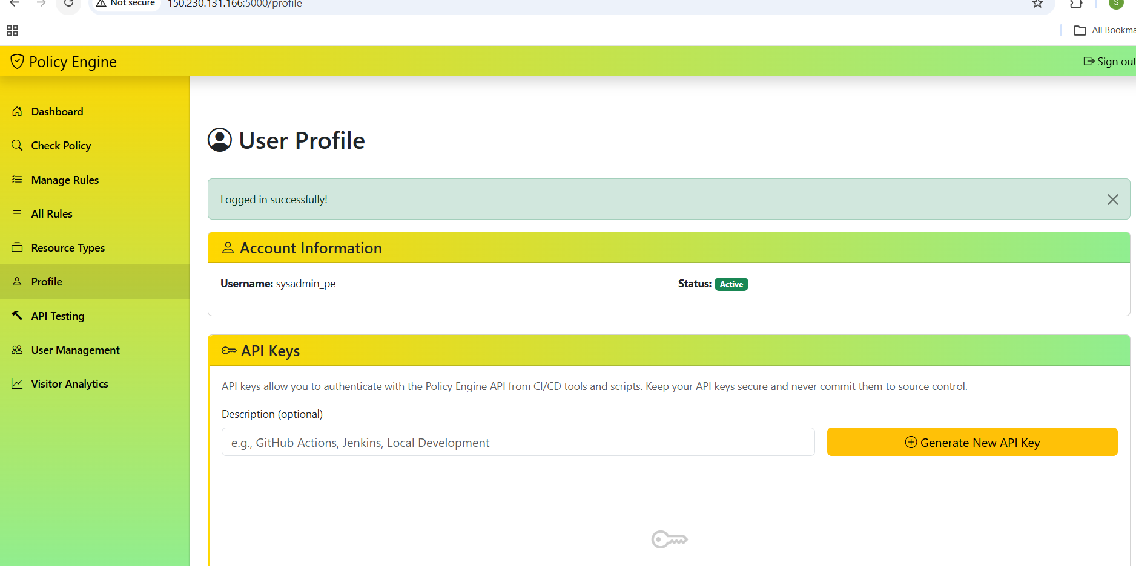Generate a new API key

pyautogui.click(x=972, y=442)
